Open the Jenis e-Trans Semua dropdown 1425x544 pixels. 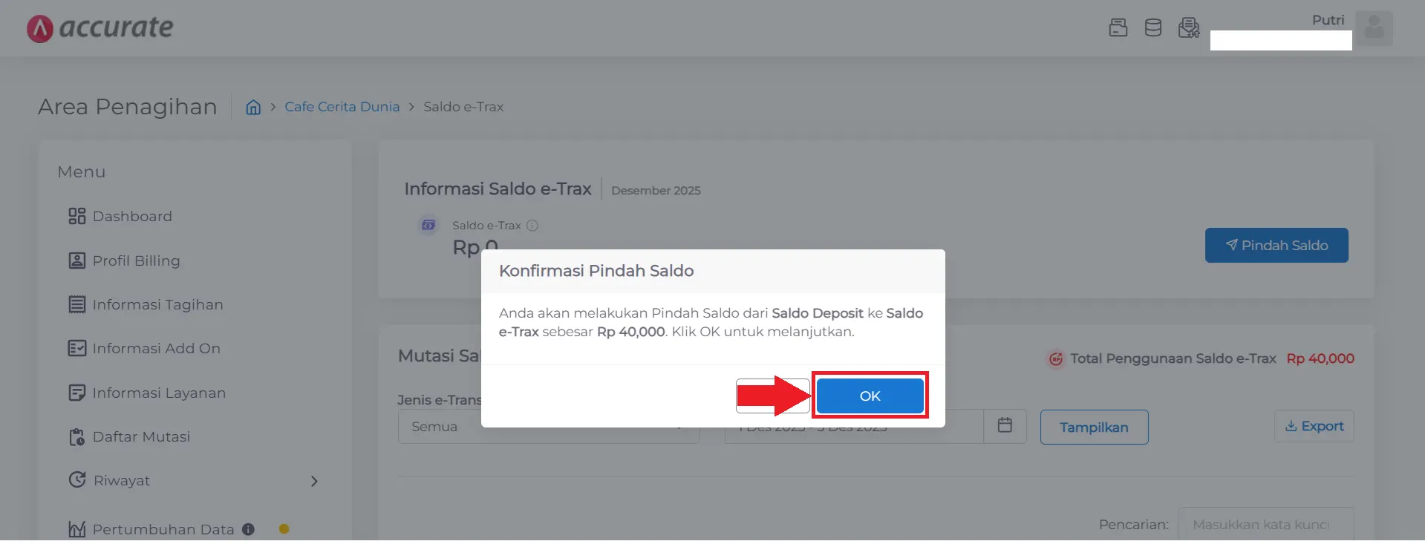[x=547, y=427]
